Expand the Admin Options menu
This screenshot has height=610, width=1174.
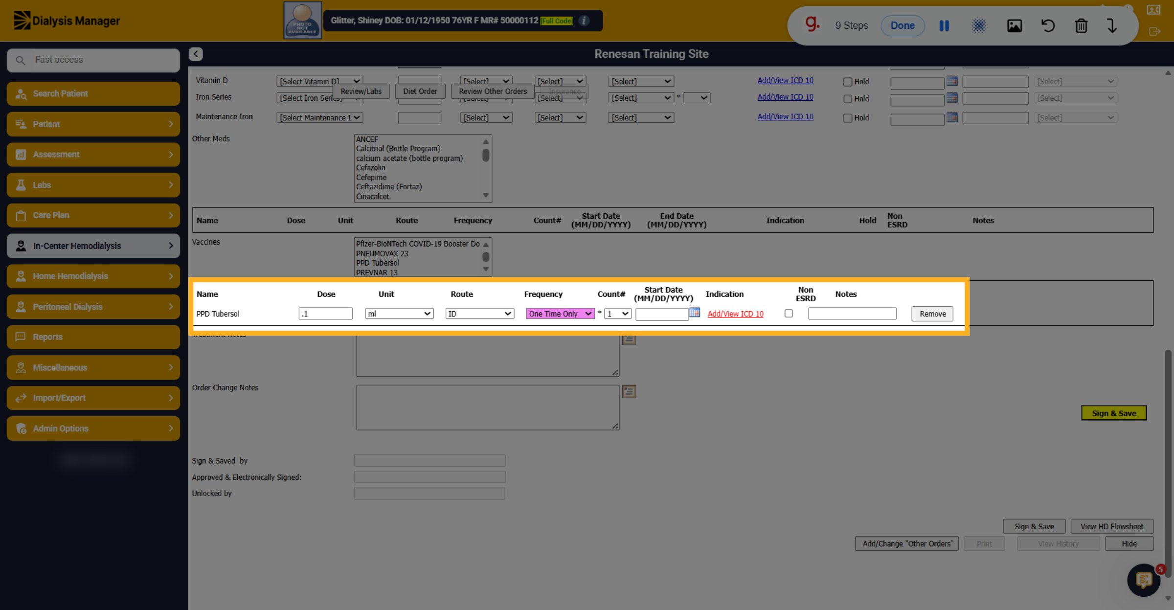pyautogui.click(x=93, y=429)
